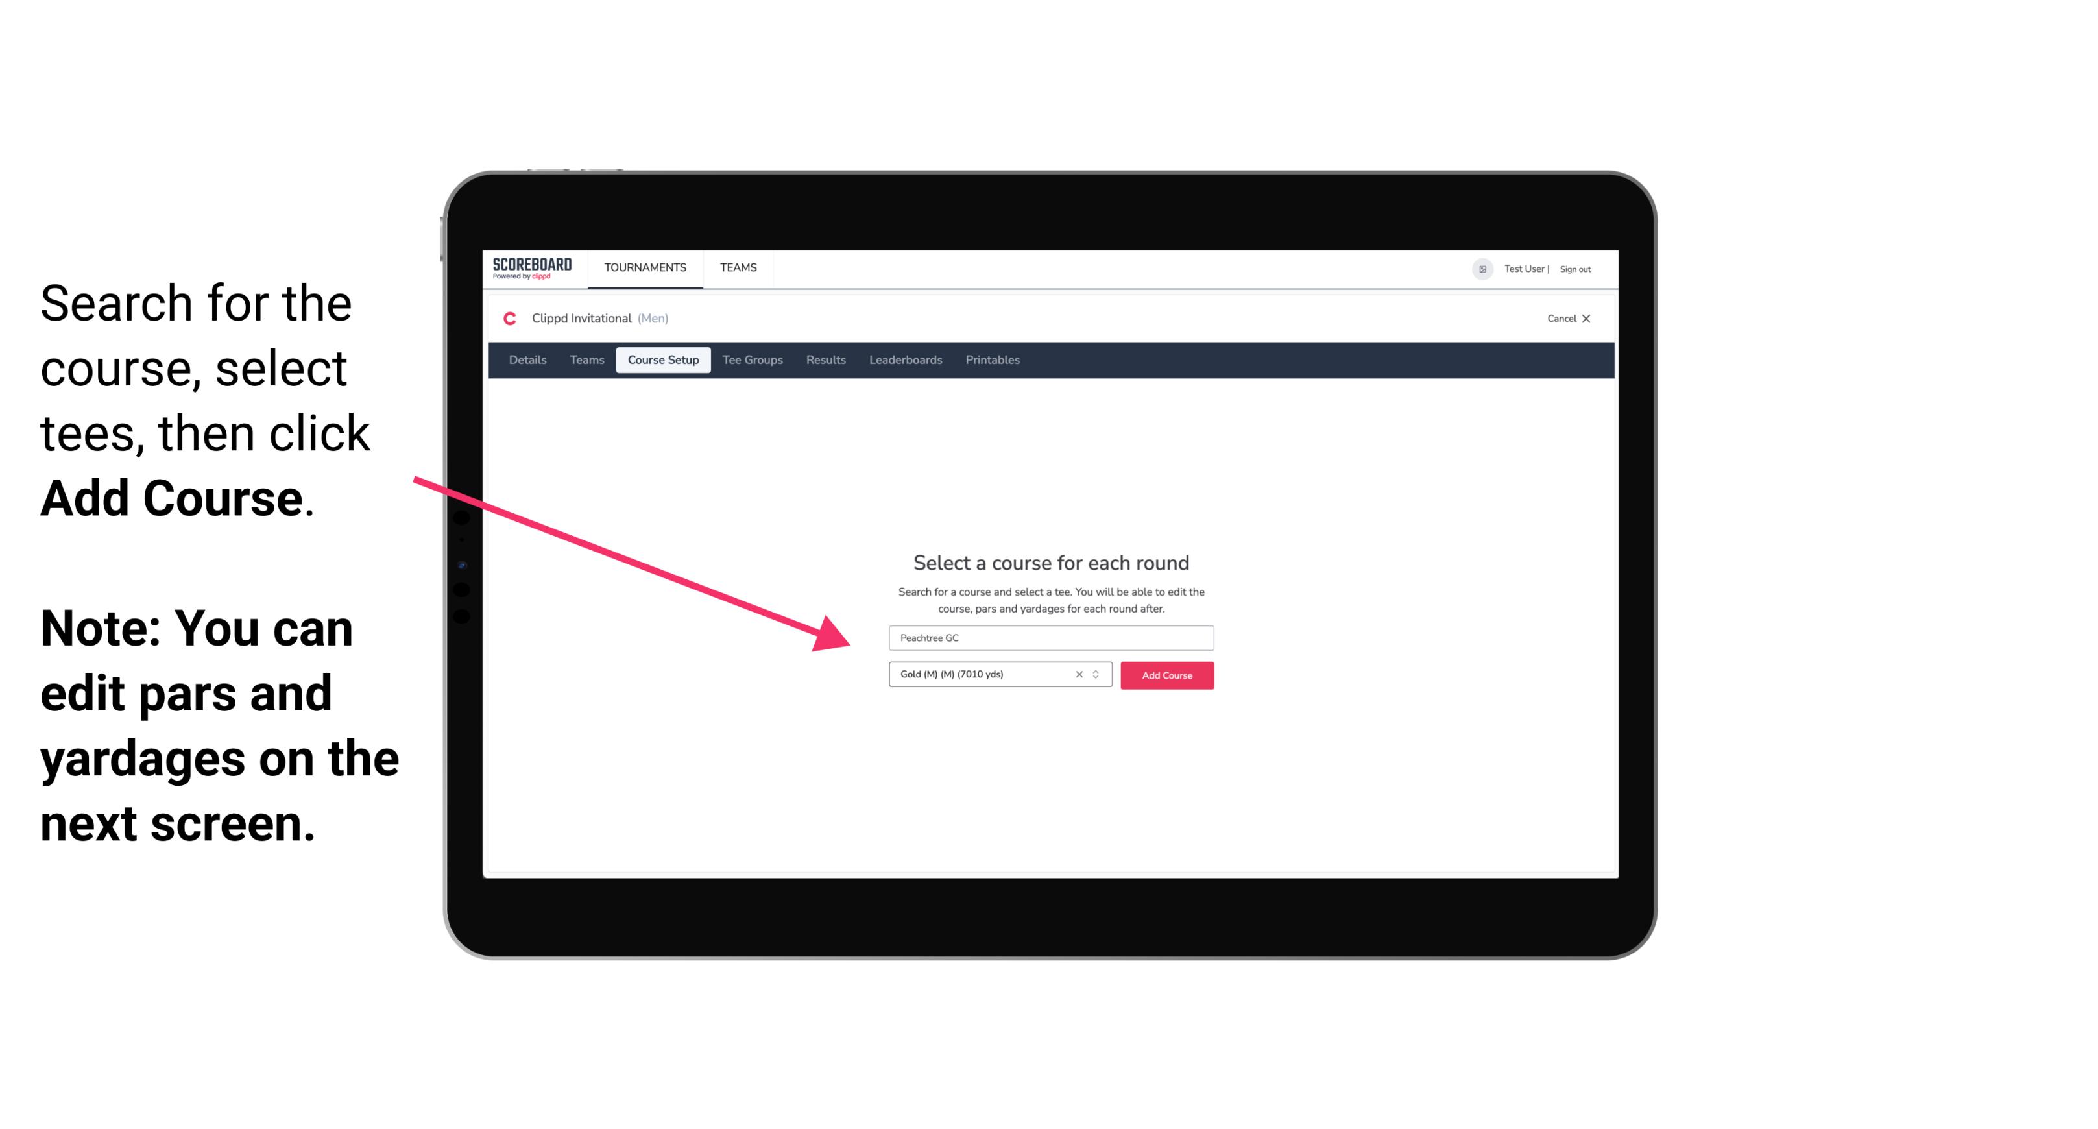2098x1129 pixels.
Task: Open the course search dropdown
Action: pos(1049,637)
